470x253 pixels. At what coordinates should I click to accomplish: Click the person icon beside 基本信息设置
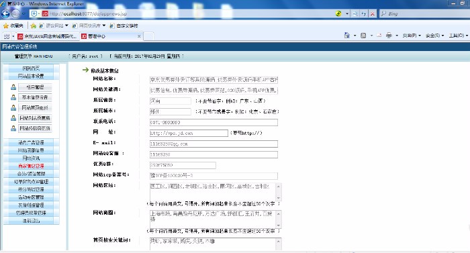[x=13, y=97]
